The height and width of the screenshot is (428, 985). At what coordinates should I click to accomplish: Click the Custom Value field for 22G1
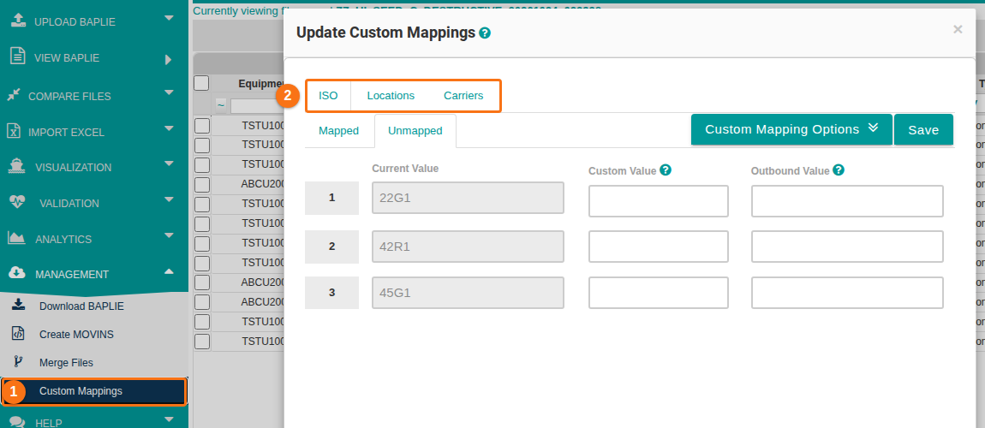tap(659, 201)
